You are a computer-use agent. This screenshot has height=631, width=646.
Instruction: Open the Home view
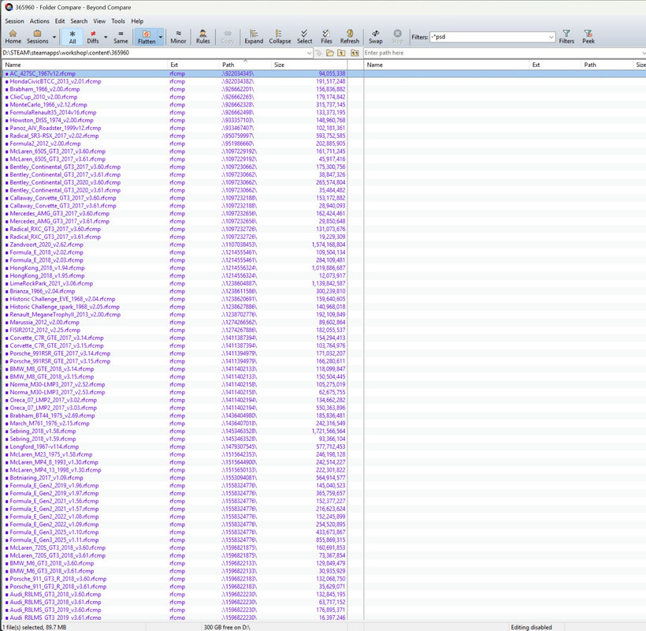pyautogui.click(x=13, y=37)
